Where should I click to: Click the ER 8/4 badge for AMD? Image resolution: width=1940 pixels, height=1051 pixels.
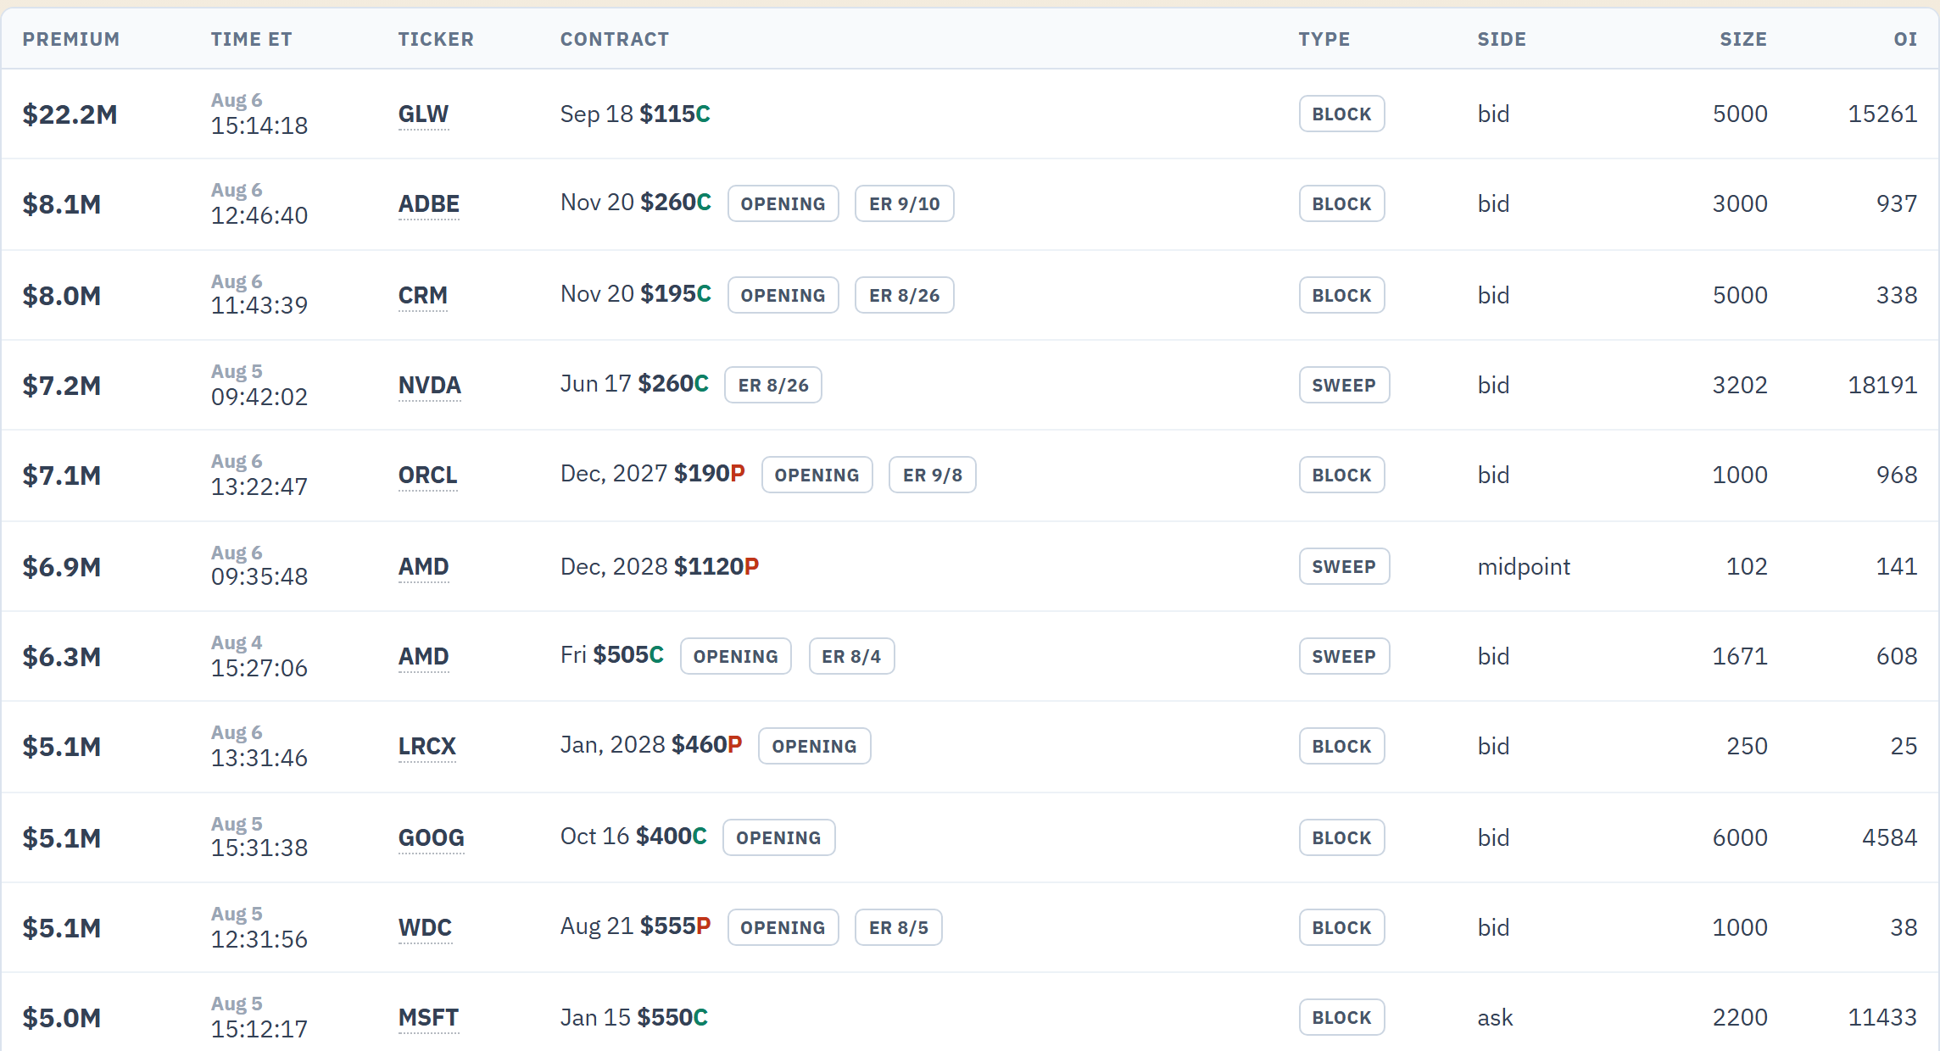pos(852,656)
